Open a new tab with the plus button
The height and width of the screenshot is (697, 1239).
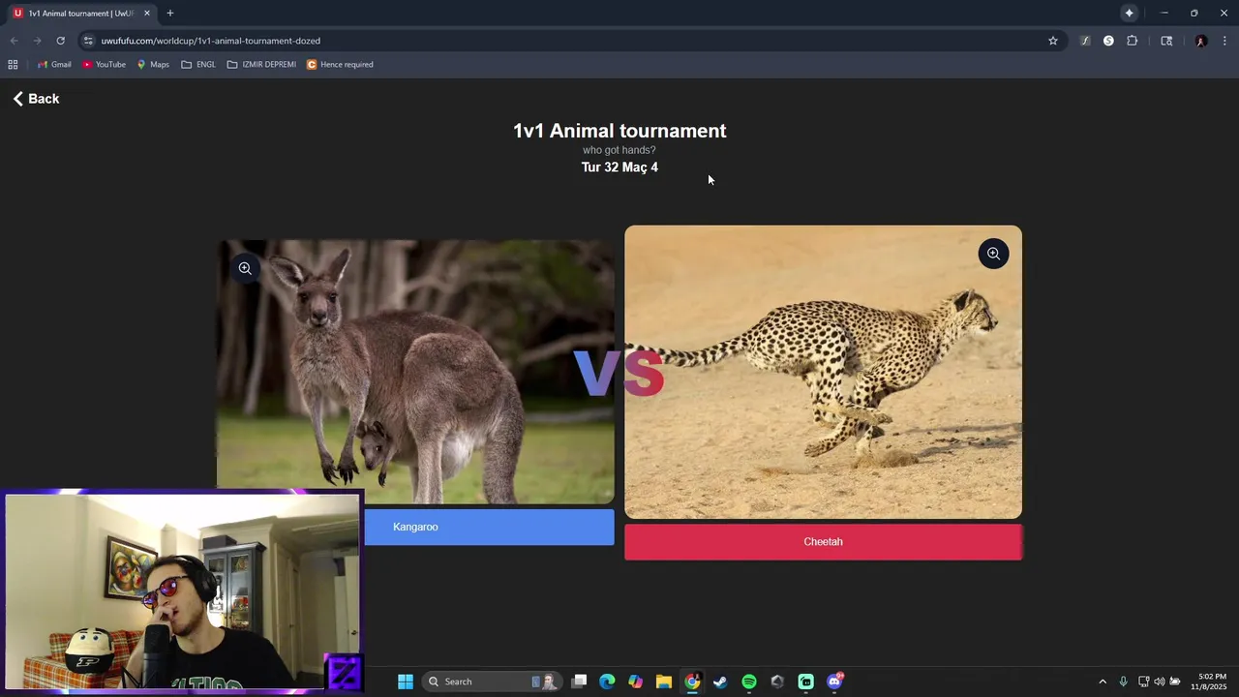pos(170,14)
